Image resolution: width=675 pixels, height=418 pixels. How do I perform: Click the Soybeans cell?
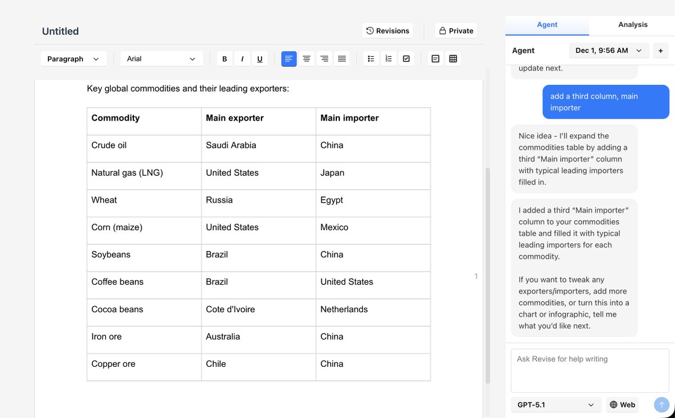click(144, 258)
